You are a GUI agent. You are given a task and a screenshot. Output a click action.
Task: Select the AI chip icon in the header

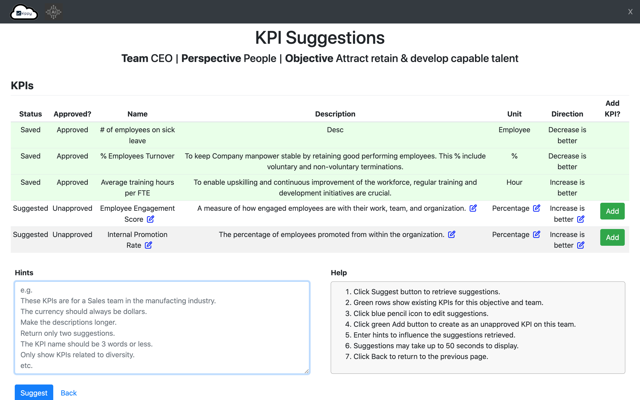tap(53, 12)
